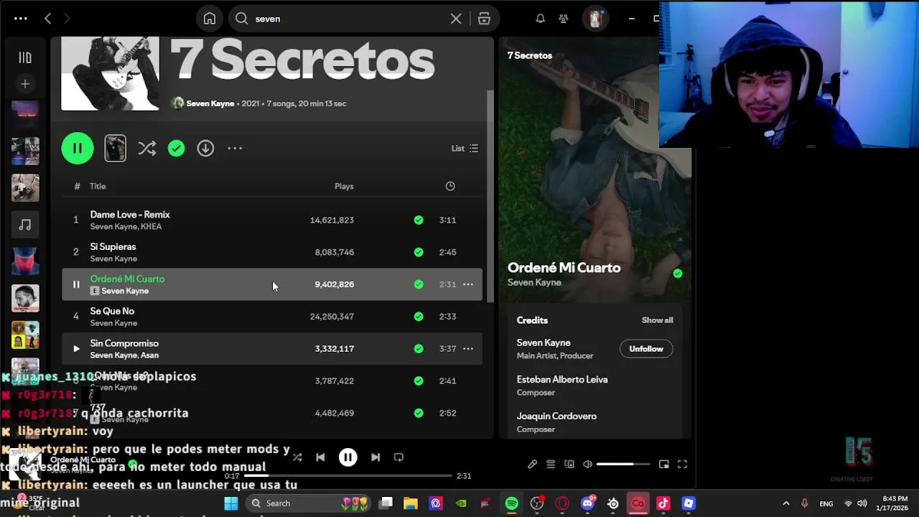Open the List view options dropdown
Screen dimensions: 919x517
click(465, 149)
